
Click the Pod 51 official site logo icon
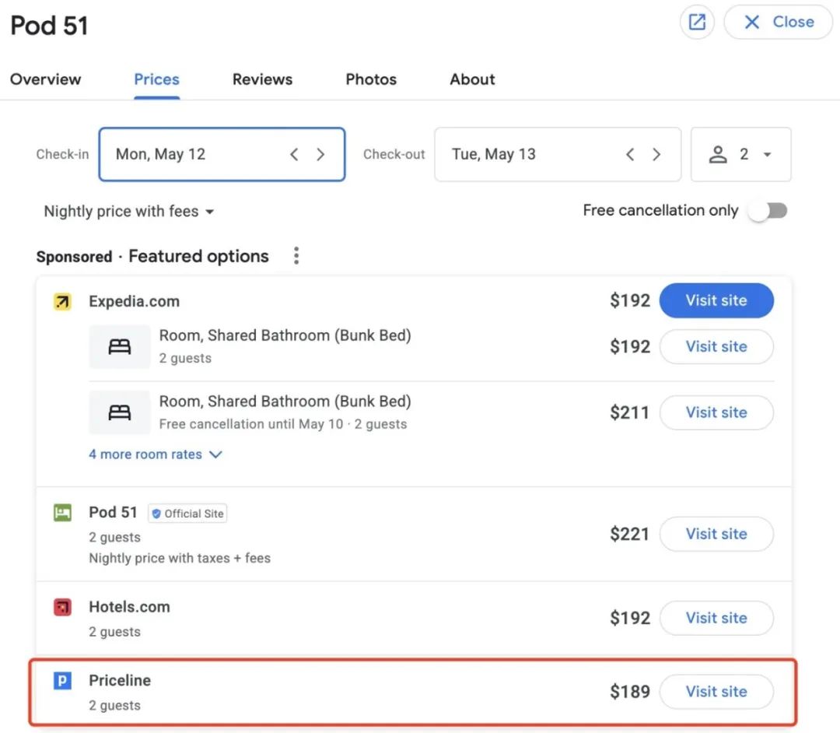62,513
